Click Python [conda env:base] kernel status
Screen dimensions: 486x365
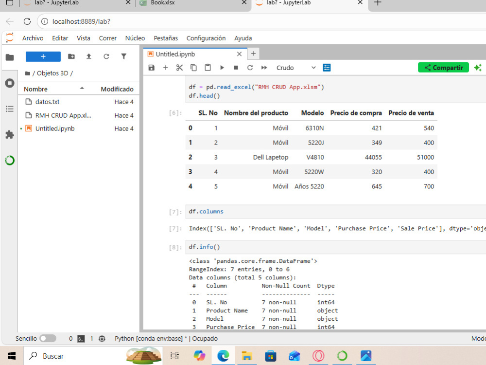166,338
